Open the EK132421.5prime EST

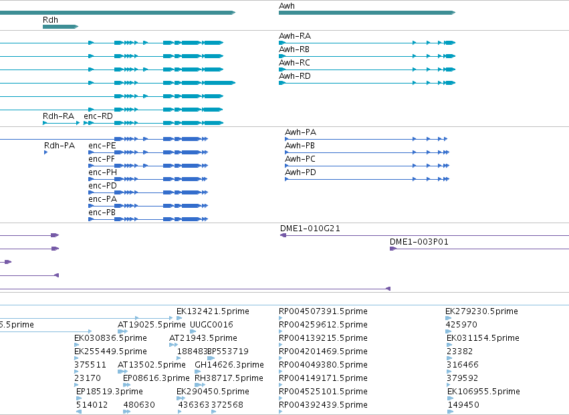(x=213, y=311)
